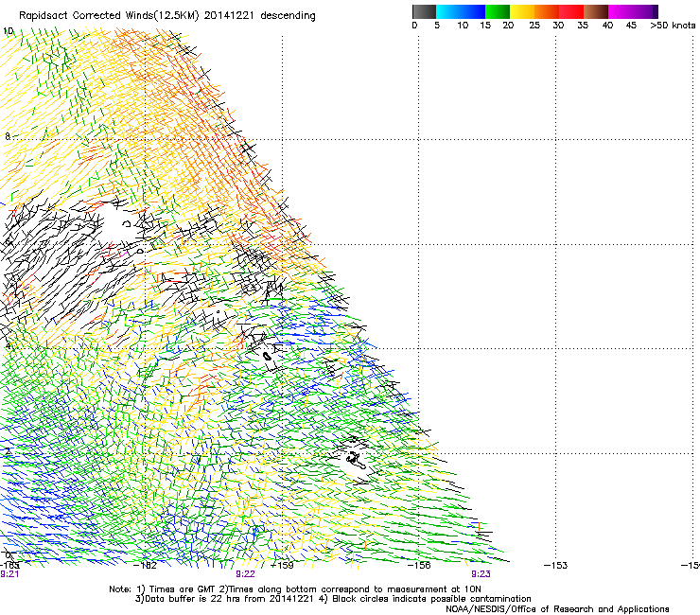Click the '10' legend scale label
The image size is (700, 615).
click(463, 26)
